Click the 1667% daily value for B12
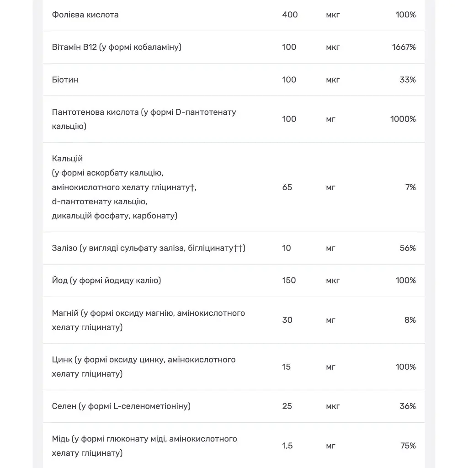Image resolution: width=468 pixels, height=468 pixels. [x=404, y=47]
